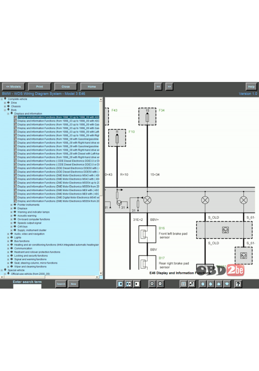
Task: Select Special vehicle tree item
Action: [x=16, y=270]
